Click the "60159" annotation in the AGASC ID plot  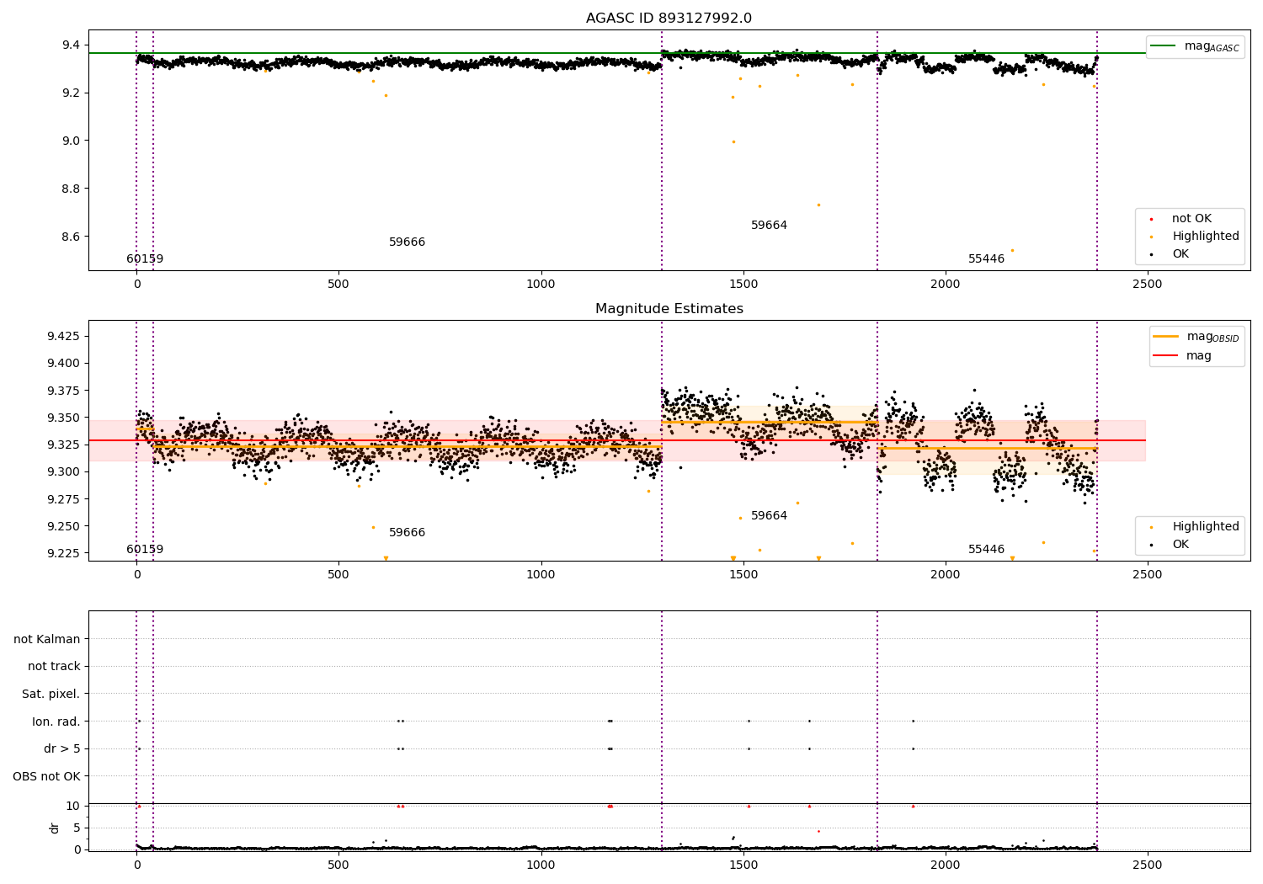(145, 259)
